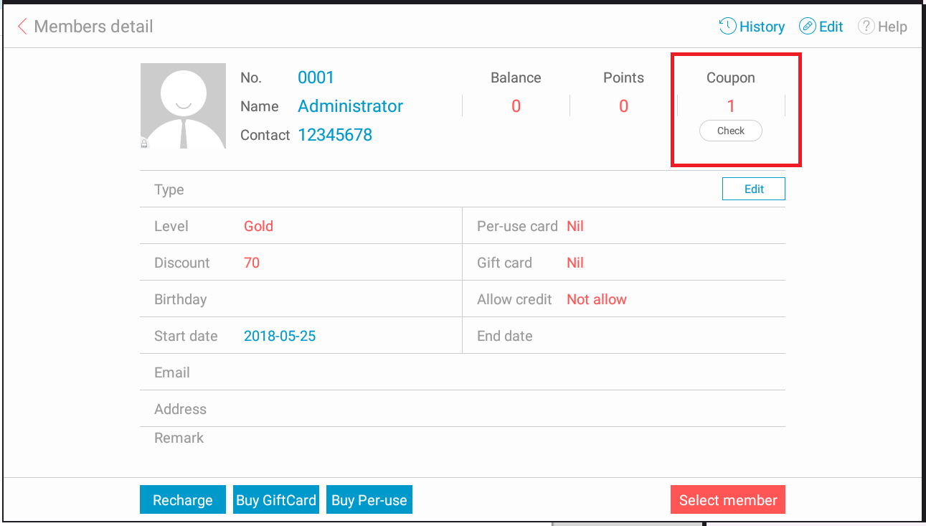Click the Balance value 0
Screen dimensions: 926x526
(516, 106)
